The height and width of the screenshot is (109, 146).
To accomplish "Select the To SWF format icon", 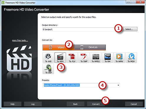I will coord(84,58).
